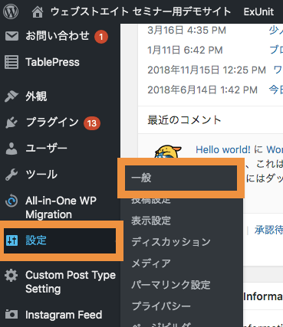Click the commenter avatar thumbnail

[168, 152]
